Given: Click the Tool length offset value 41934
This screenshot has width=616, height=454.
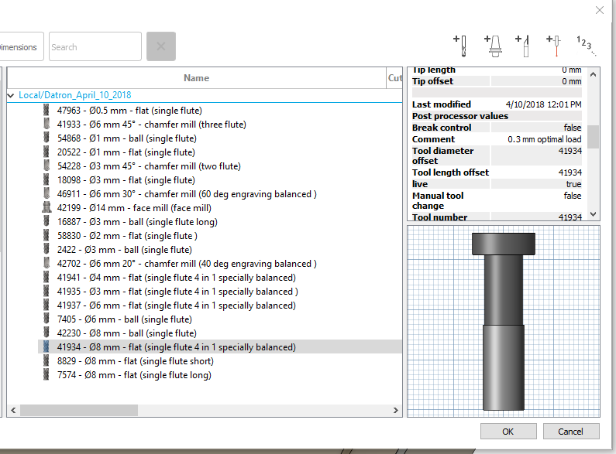Looking at the screenshot, I should [x=570, y=172].
